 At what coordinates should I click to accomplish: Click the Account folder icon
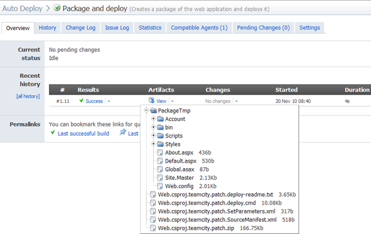tap(160, 118)
